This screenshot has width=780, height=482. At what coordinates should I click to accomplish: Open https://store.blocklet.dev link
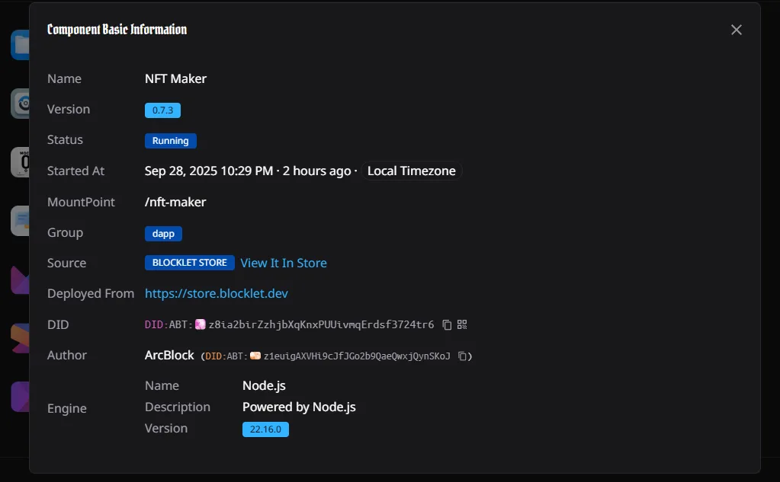pyautogui.click(x=217, y=294)
